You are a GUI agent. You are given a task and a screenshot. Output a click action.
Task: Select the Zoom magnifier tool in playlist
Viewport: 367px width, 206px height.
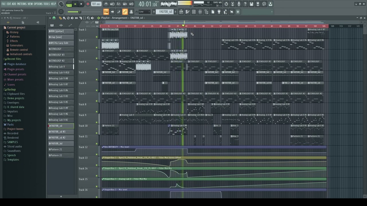[88, 18]
